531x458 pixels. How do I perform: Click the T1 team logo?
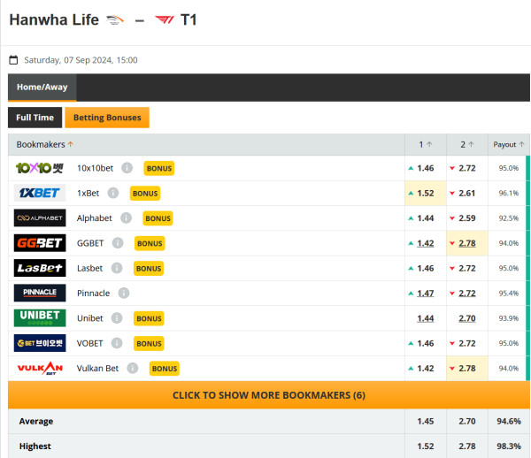pos(165,20)
